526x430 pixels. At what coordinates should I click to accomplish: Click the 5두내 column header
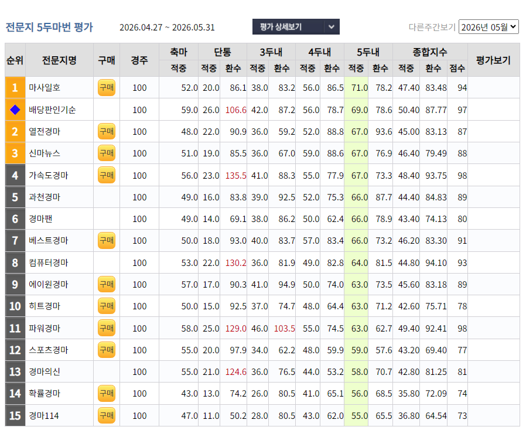pos(368,52)
